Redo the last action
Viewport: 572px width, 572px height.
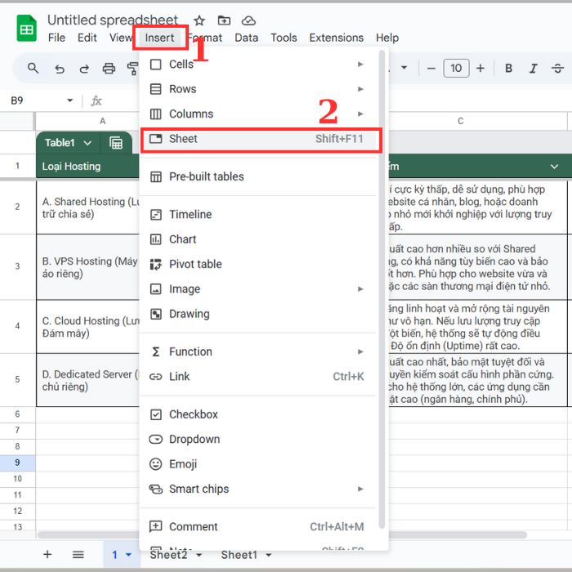pos(84,68)
